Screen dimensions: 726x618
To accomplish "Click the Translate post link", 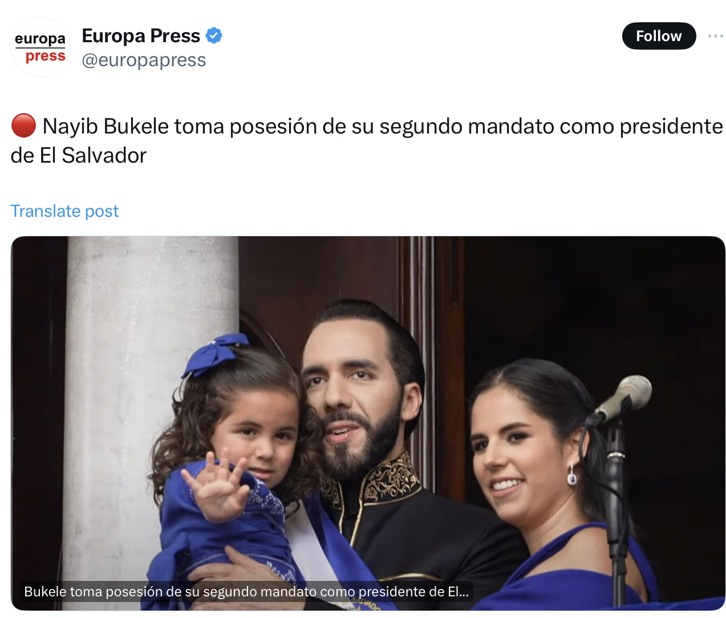I will (x=64, y=211).
